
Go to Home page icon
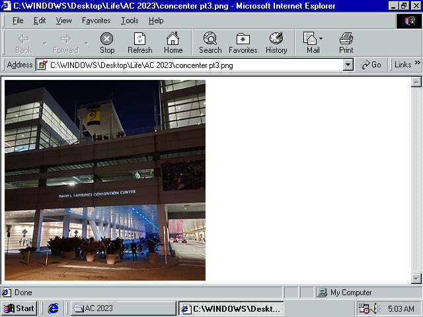(173, 43)
